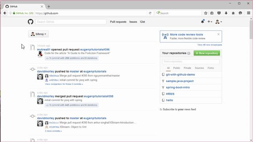Click the New repository button
Viewport: 253px width, 142px height.
[x=207, y=53]
